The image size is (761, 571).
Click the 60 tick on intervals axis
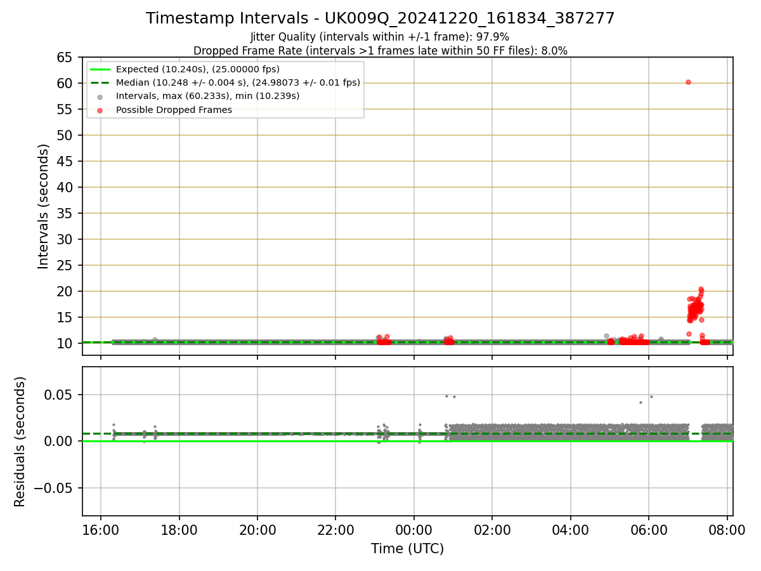tap(65, 83)
